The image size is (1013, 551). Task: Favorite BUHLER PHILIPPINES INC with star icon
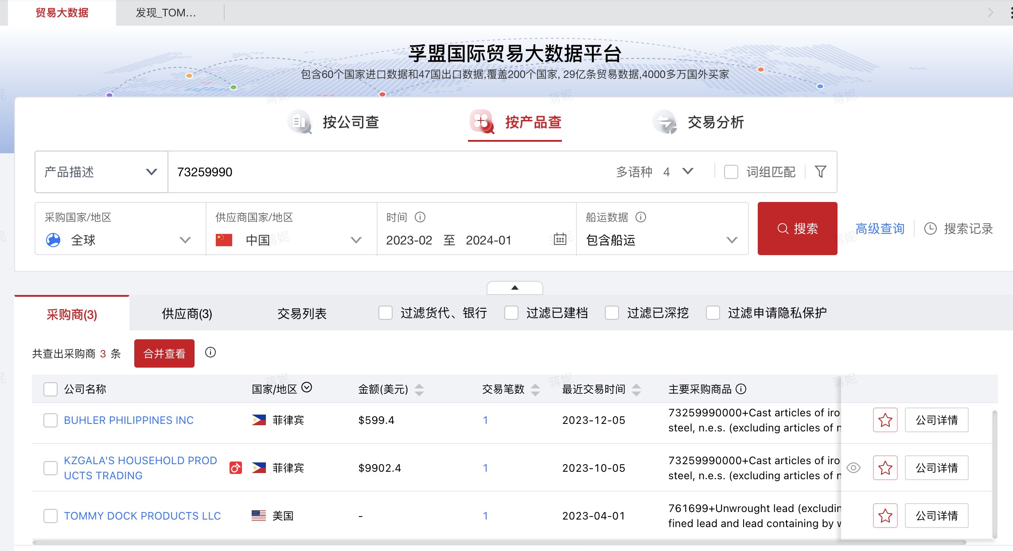click(885, 420)
